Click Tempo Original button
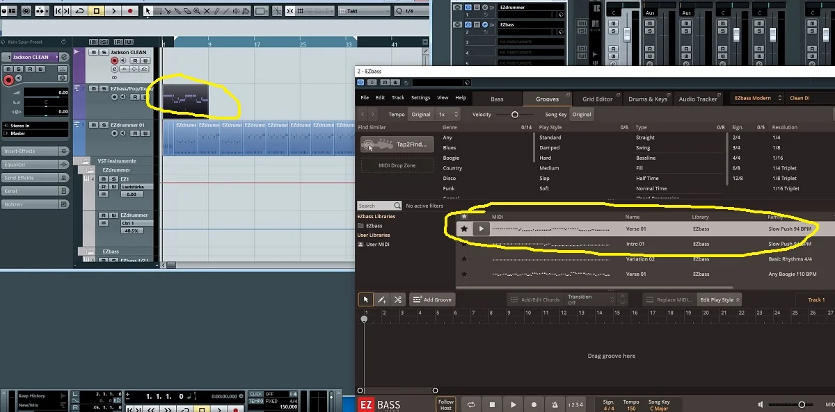Viewport: 835px width, 412px height. [421, 114]
